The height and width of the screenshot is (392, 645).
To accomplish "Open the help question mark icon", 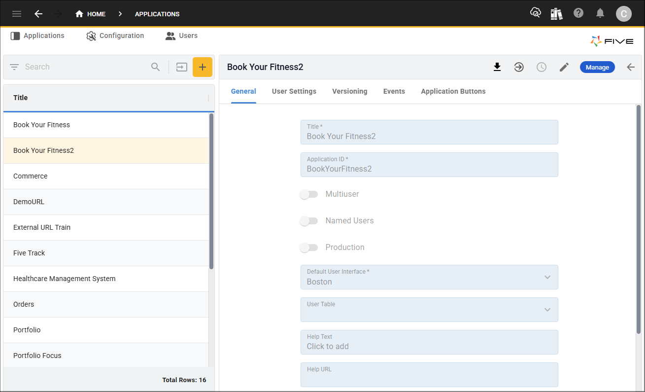I will 578,13.
